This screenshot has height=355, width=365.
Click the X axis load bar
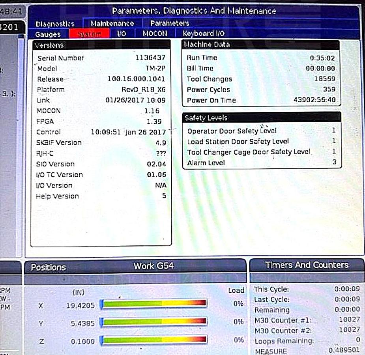click(x=153, y=303)
